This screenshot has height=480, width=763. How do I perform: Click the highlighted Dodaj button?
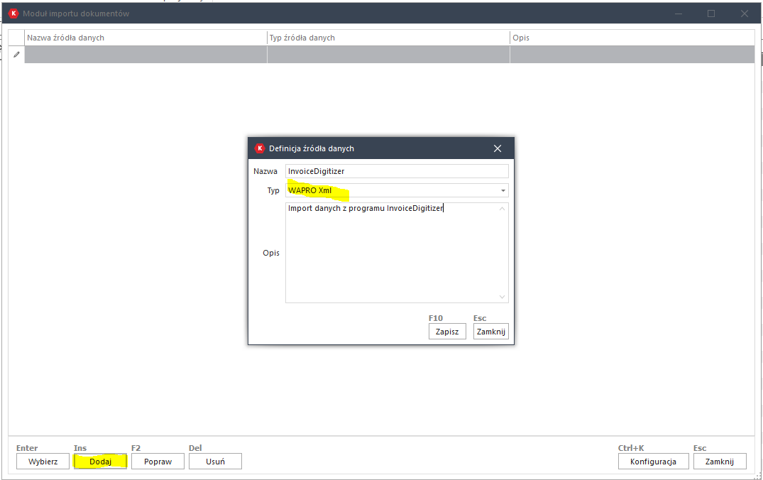100,462
